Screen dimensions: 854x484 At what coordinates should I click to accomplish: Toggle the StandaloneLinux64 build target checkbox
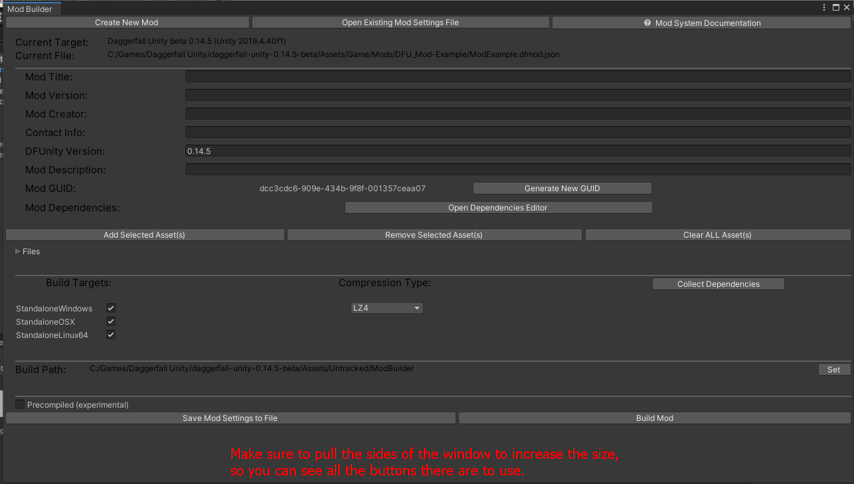pos(111,335)
